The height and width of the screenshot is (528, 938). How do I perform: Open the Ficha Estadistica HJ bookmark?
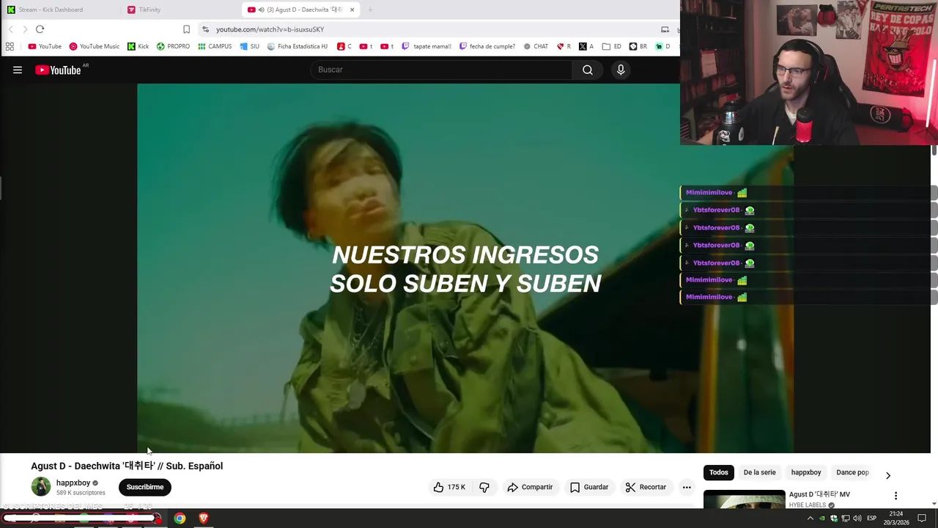(298, 46)
